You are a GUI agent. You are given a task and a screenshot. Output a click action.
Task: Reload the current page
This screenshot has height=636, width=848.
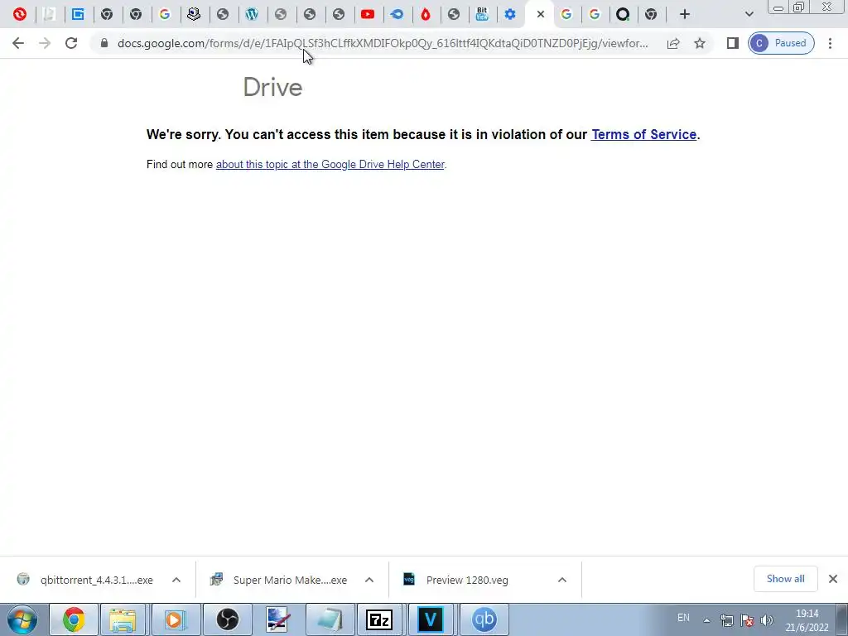tap(71, 43)
